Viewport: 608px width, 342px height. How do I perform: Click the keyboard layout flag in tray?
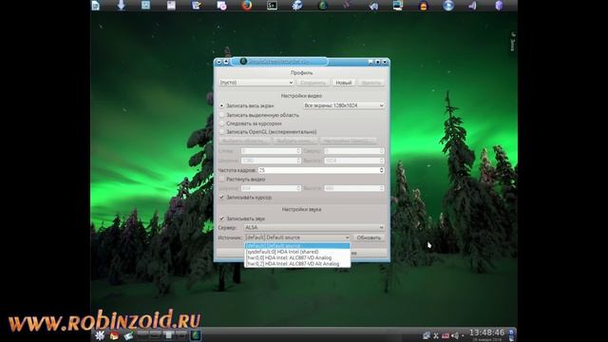coord(446,335)
